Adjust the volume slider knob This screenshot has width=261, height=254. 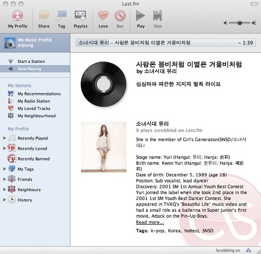pyautogui.click(x=240, y=23)
